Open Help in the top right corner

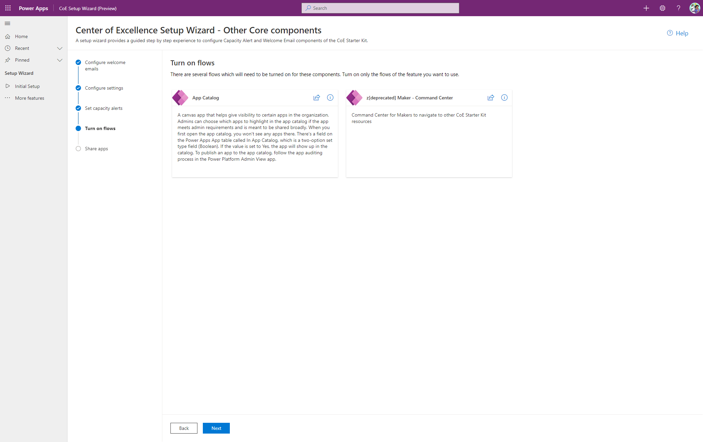point(678,33)
